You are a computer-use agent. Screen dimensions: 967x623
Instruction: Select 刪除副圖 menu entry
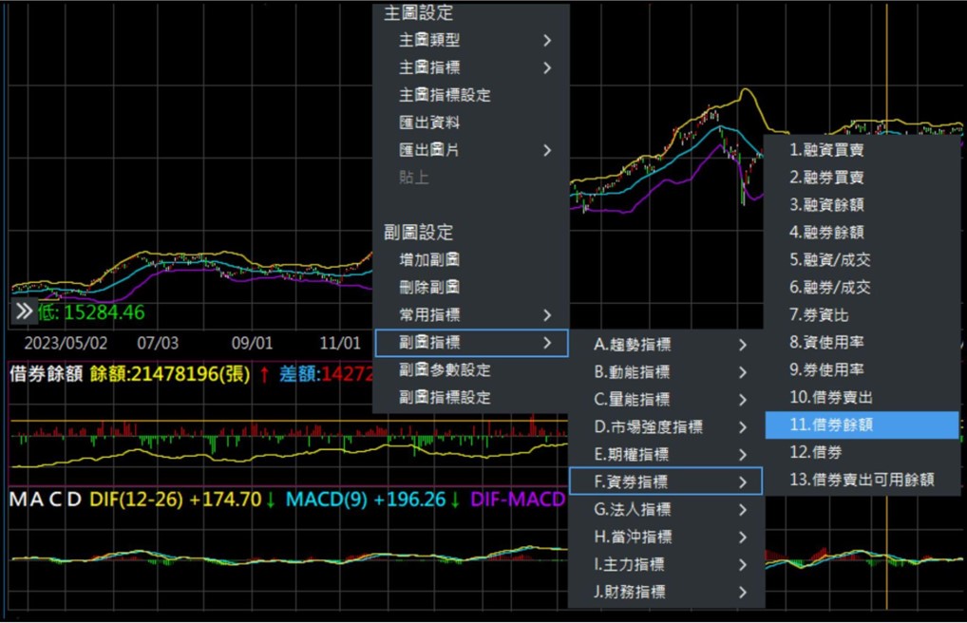(x=429, y=288)
